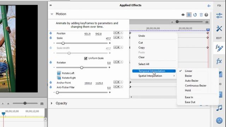
Task: Click the Anchor Point X value 1500.0
Action: tap(88, 83)
